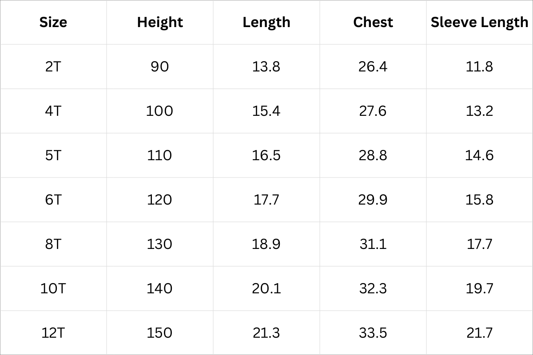Click the Height column header
Screen dimensions: 533x355
tap(160, 22)
